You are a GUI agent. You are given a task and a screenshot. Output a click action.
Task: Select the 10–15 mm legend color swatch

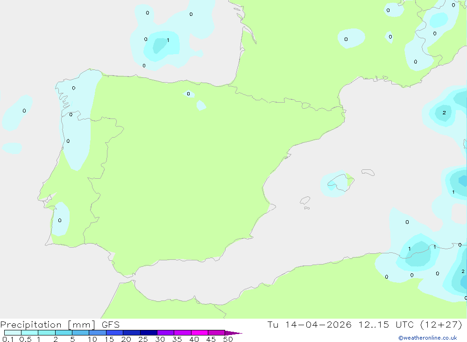click(98, 333)
